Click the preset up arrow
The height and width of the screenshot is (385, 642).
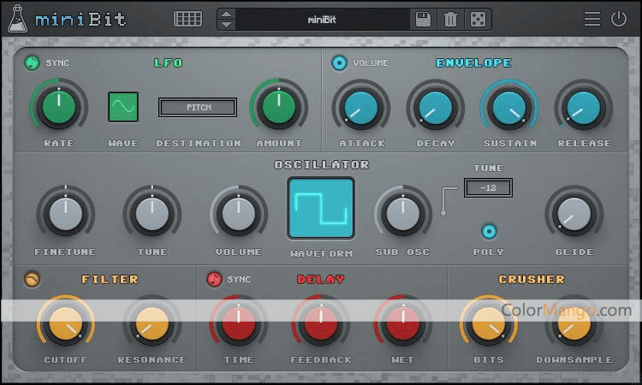pyautogui.click(x=227, y=15)
